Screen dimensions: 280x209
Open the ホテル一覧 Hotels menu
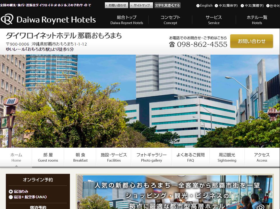coord(257,20)
